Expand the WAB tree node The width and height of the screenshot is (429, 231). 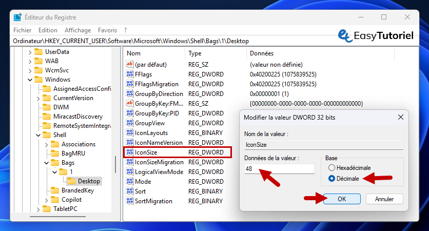(30, 61)
